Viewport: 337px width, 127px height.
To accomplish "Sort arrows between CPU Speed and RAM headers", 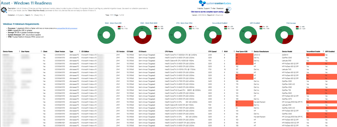I will [x=222, y=52].
